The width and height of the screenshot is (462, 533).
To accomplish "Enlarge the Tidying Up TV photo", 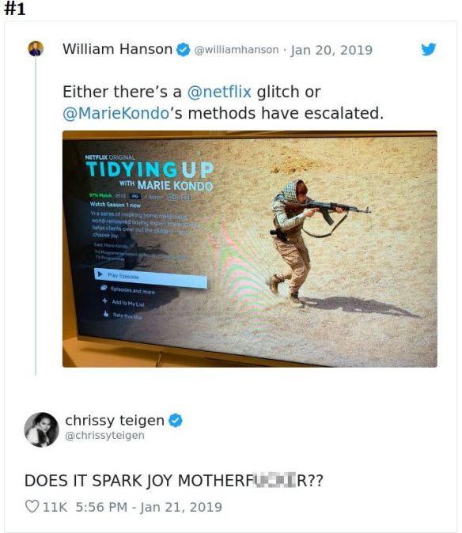I will tap(250, 249).
